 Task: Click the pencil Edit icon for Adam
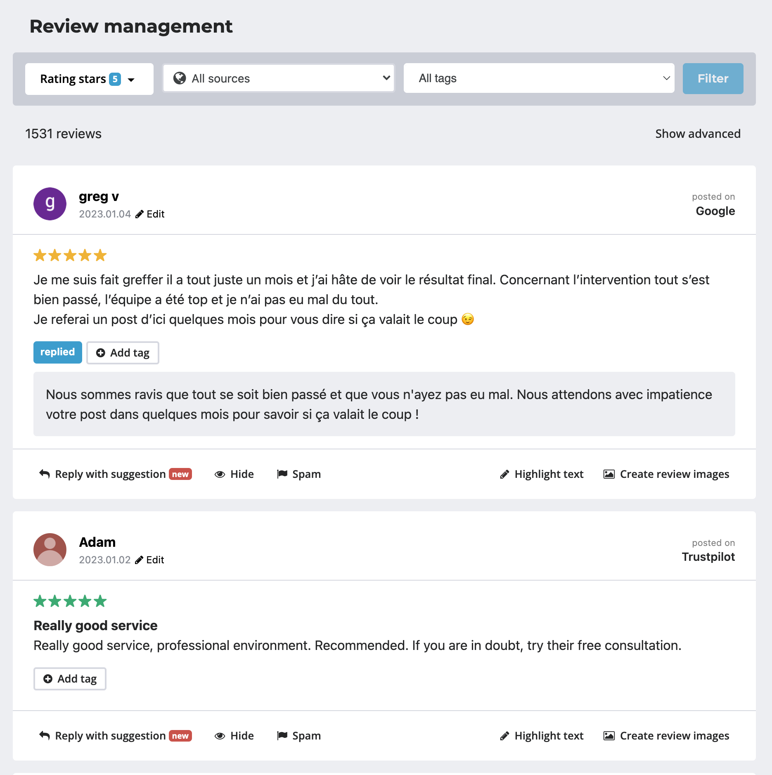pyautogui.click(x=139, y=560)
